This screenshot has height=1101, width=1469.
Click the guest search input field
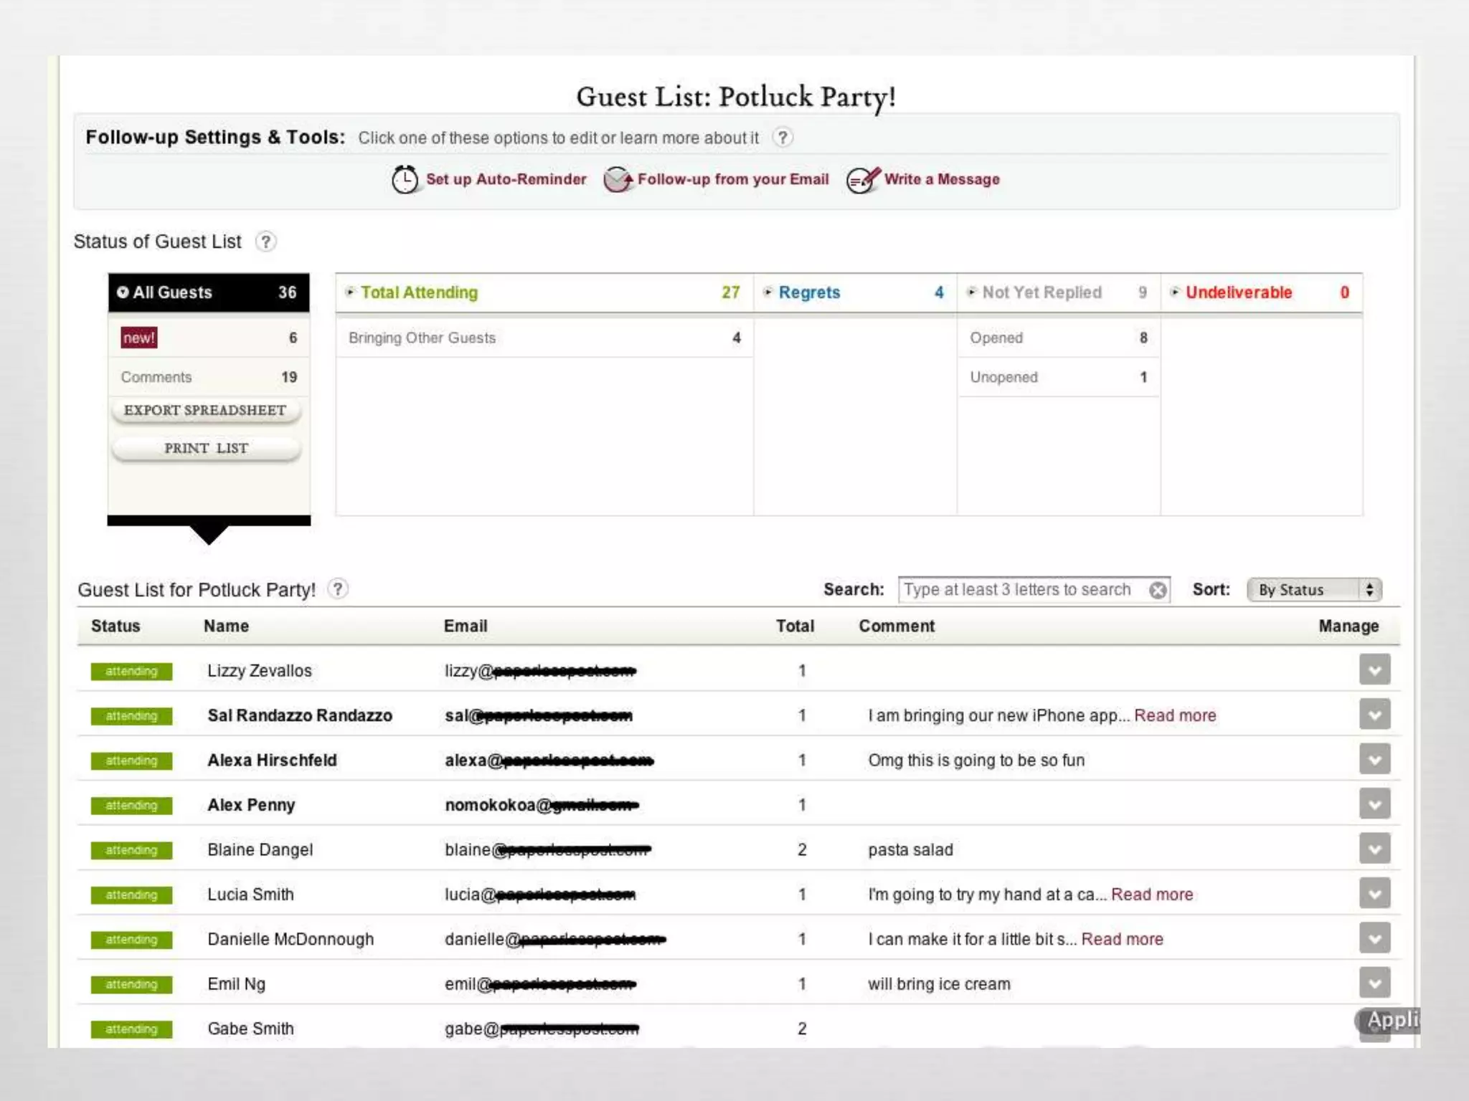(1017, 590)
